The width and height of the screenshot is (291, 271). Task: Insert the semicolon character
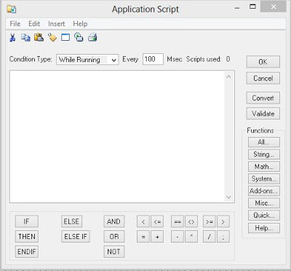tap(223, 236)
